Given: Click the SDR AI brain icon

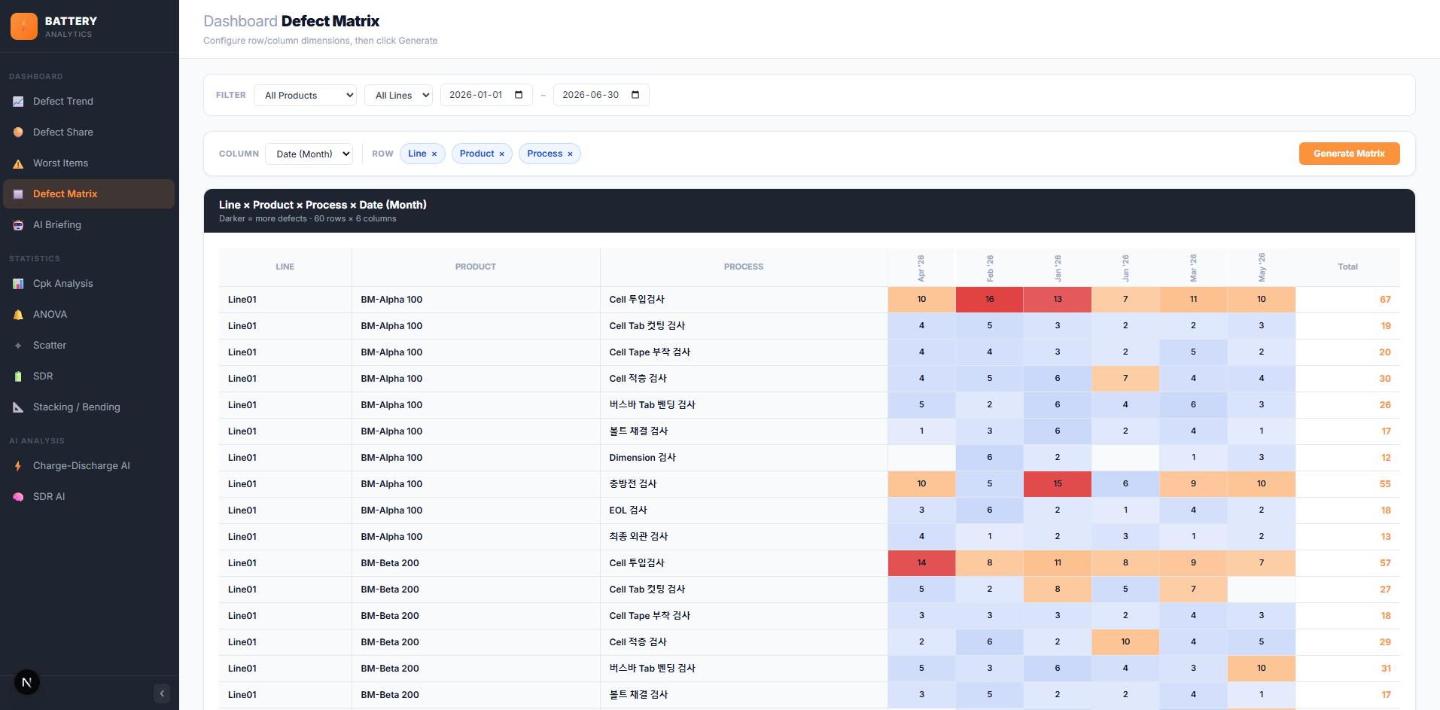Looking at the screenshot, I should (18, 497).
